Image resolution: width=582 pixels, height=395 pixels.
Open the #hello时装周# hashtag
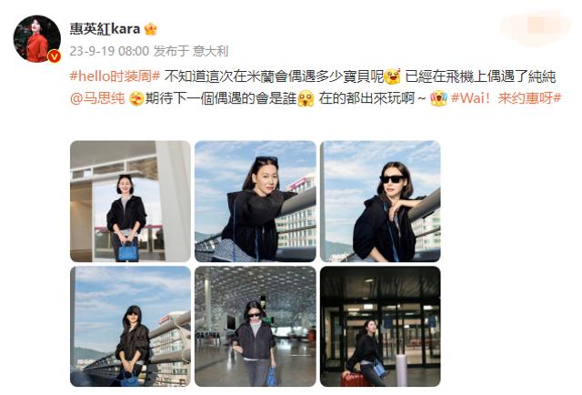point(115,76)
